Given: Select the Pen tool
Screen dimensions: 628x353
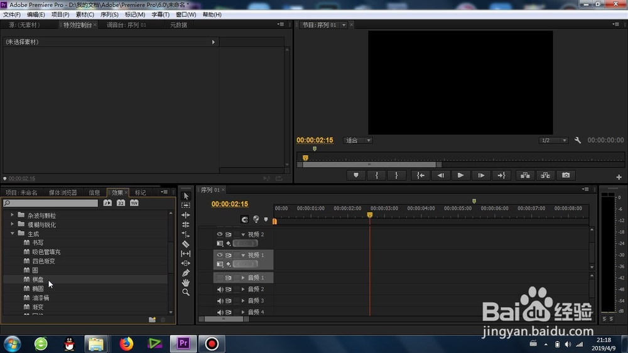Looking at the screenshot, I should 186,273.
